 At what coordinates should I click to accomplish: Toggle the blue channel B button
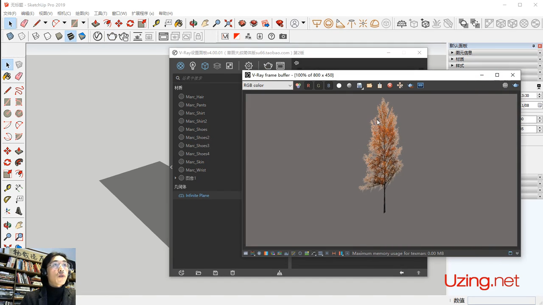click(329, 86)
